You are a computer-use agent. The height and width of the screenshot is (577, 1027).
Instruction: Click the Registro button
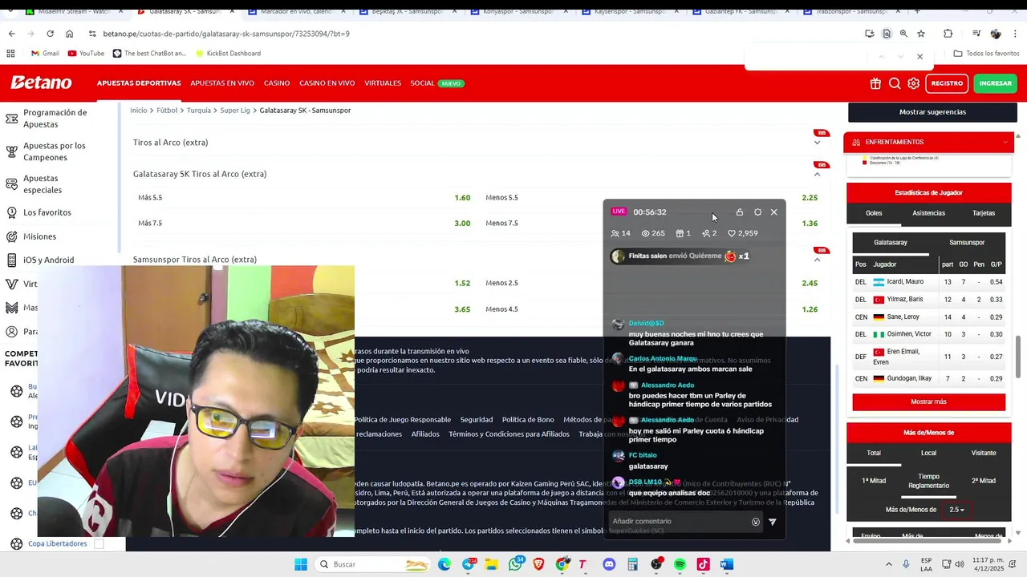click(947, 83)
